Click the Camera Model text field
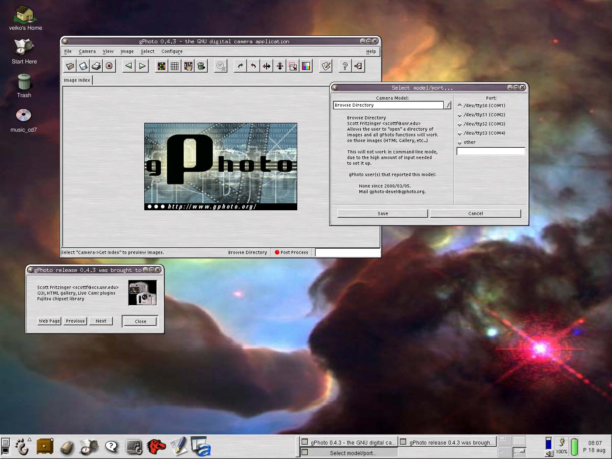This screenshot has width=612, height=459. point(388,105)
